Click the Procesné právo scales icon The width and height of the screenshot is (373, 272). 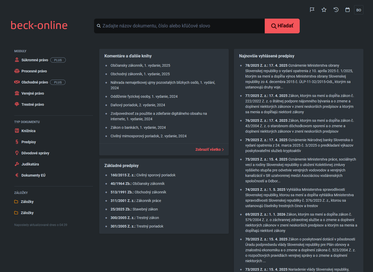pos(17,71)
